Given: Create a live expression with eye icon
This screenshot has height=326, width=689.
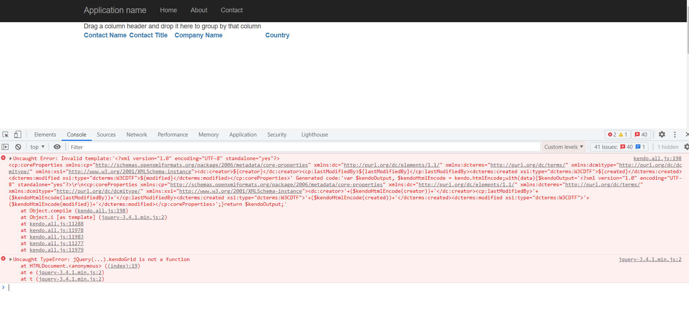Looking at the screenshot, I should click(57, 147).
